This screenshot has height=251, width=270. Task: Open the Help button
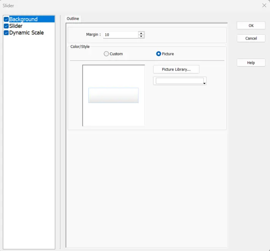251,63
